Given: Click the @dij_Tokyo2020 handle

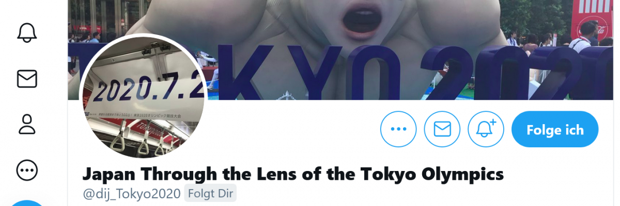Looking at the screenshot, I should coord(131,194).
